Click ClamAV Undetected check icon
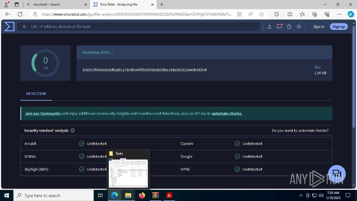357x201 pixels. (237, 143)
